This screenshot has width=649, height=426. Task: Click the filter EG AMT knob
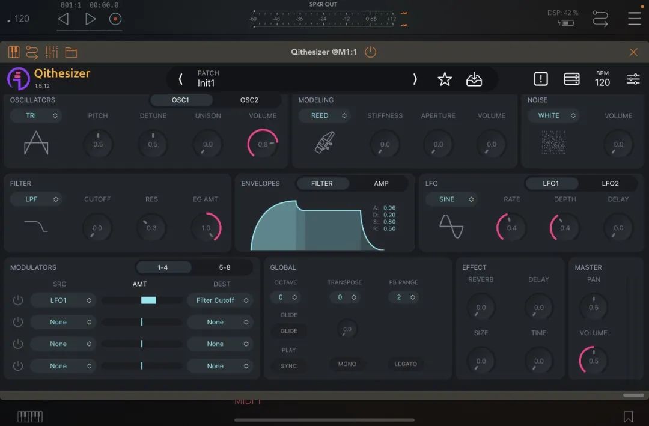coord(206,228)
